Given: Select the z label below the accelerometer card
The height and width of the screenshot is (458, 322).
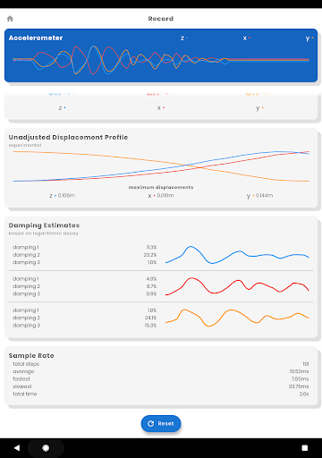Looking at the screenshot, I should (62, 108).
